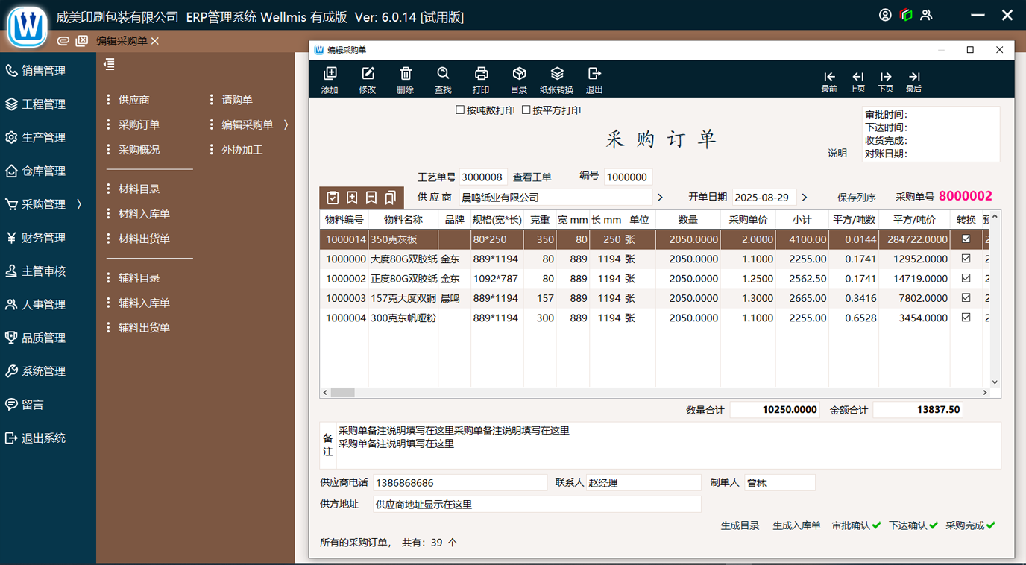Click the table's horizontal scrollbar thumb

[343, 392]
